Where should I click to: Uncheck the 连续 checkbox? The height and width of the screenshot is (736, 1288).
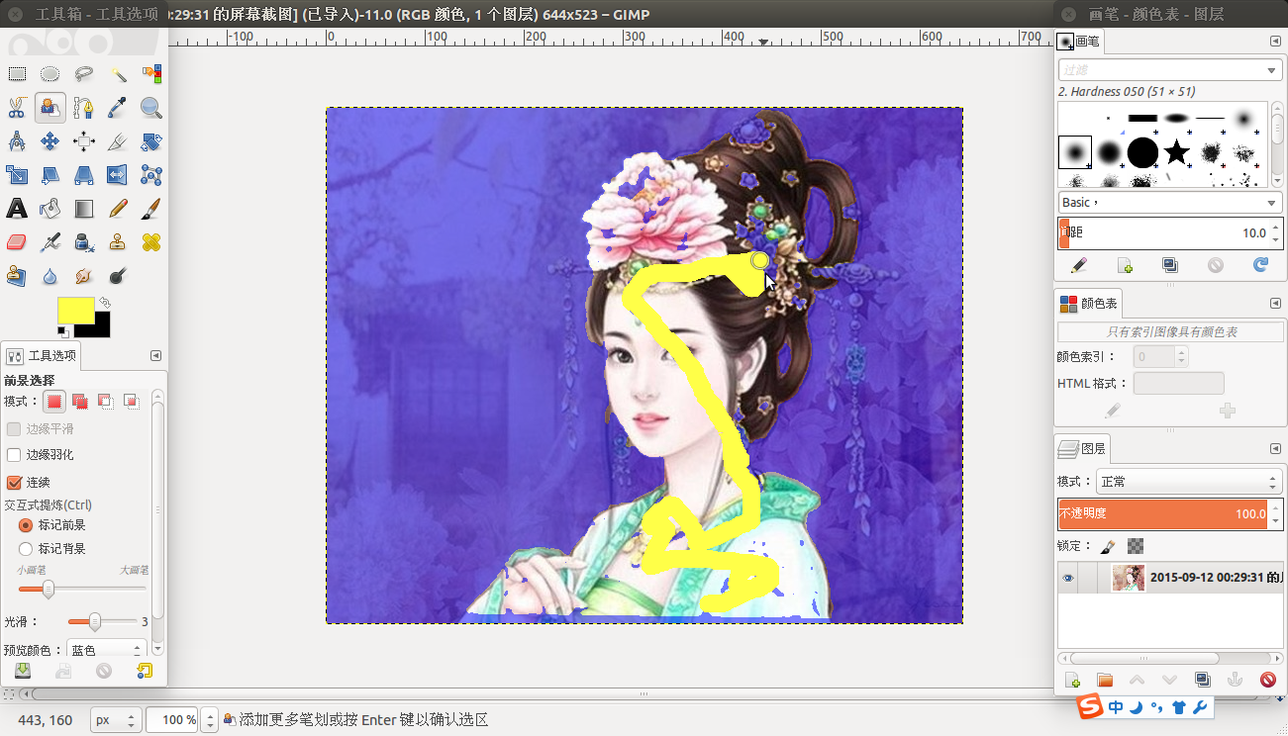[14, 483]
